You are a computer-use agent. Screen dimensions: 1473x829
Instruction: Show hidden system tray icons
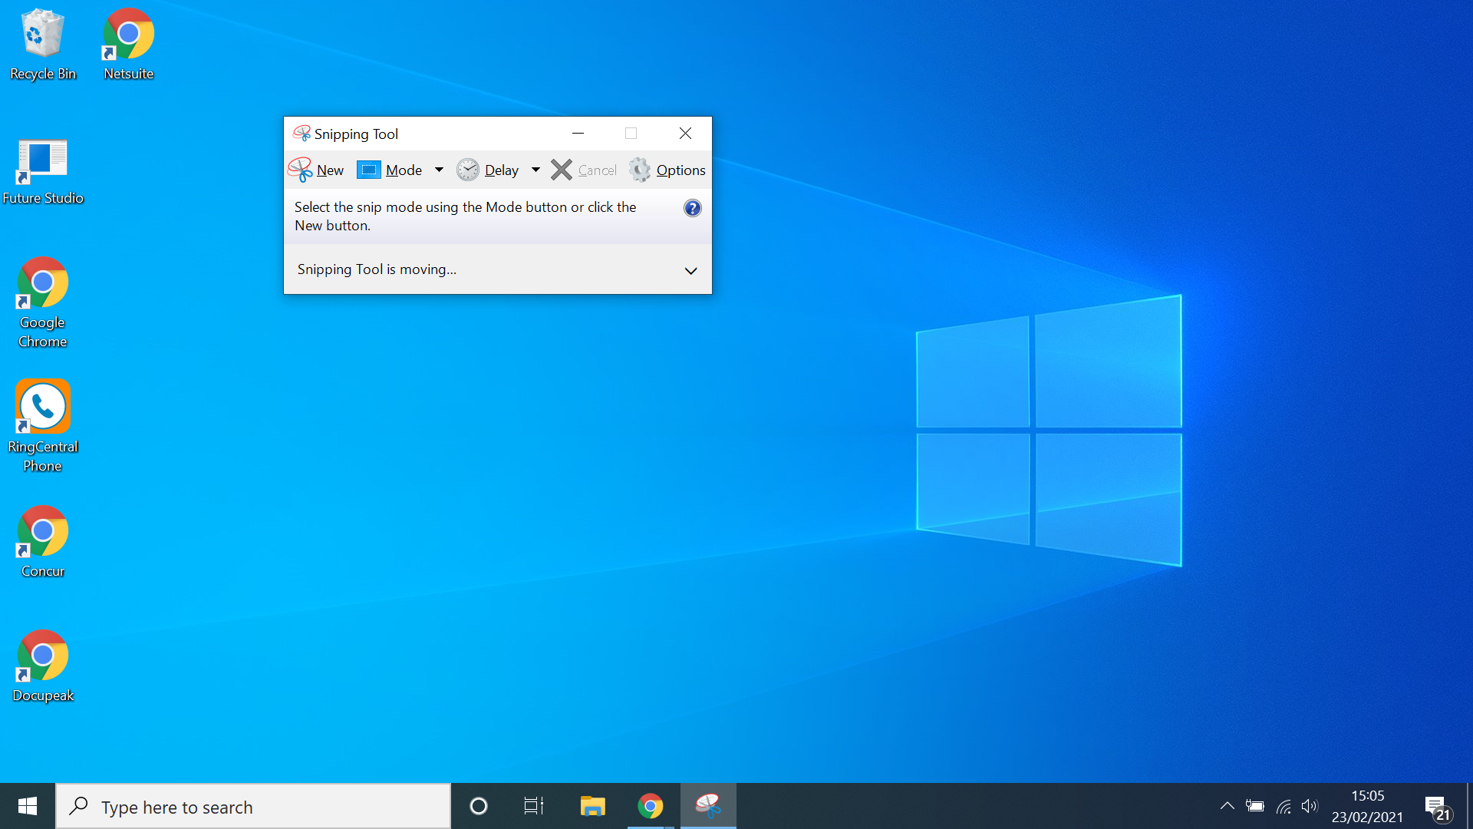point(1227,806)
